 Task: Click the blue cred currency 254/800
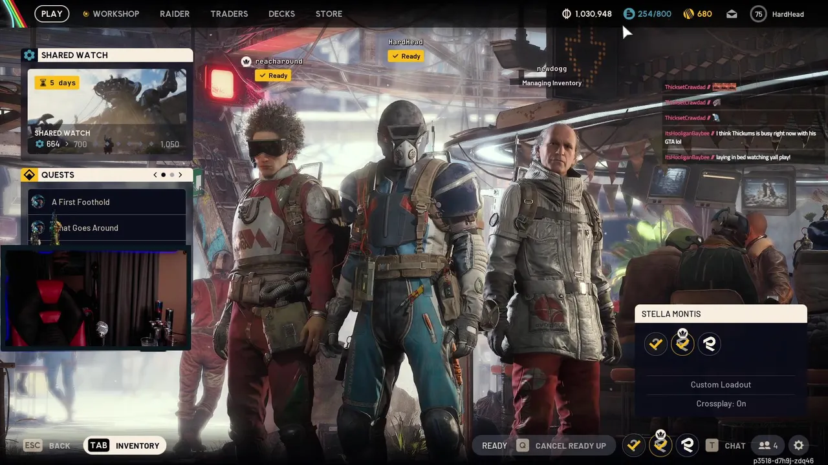click(x=648, y=14)
